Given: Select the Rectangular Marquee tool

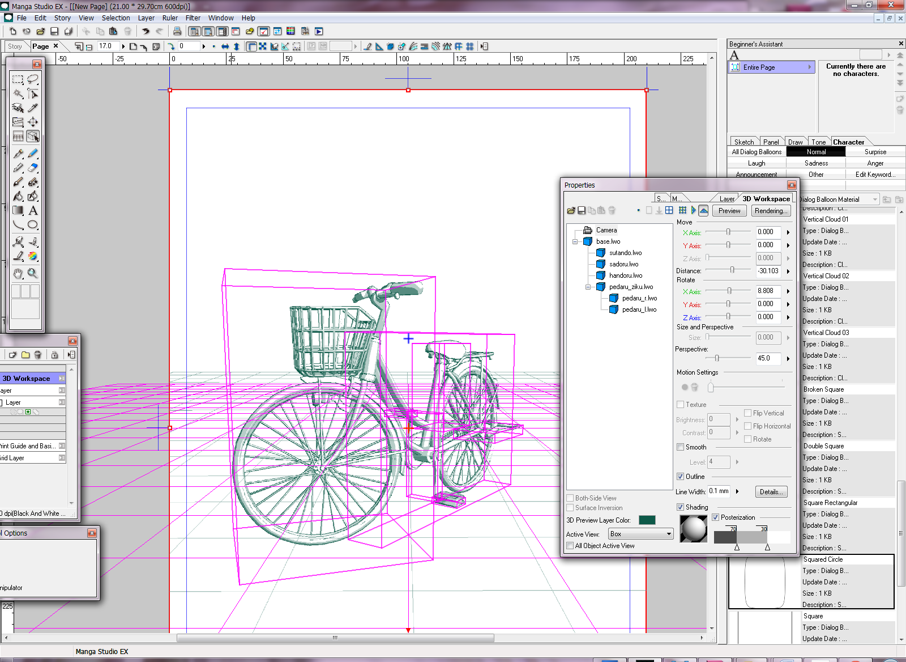Looking at the screenshot, I should (18, 79).
